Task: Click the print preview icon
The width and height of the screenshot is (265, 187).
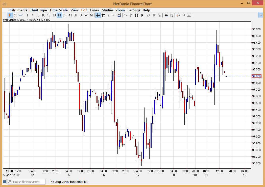Action: tap(172, 15)
